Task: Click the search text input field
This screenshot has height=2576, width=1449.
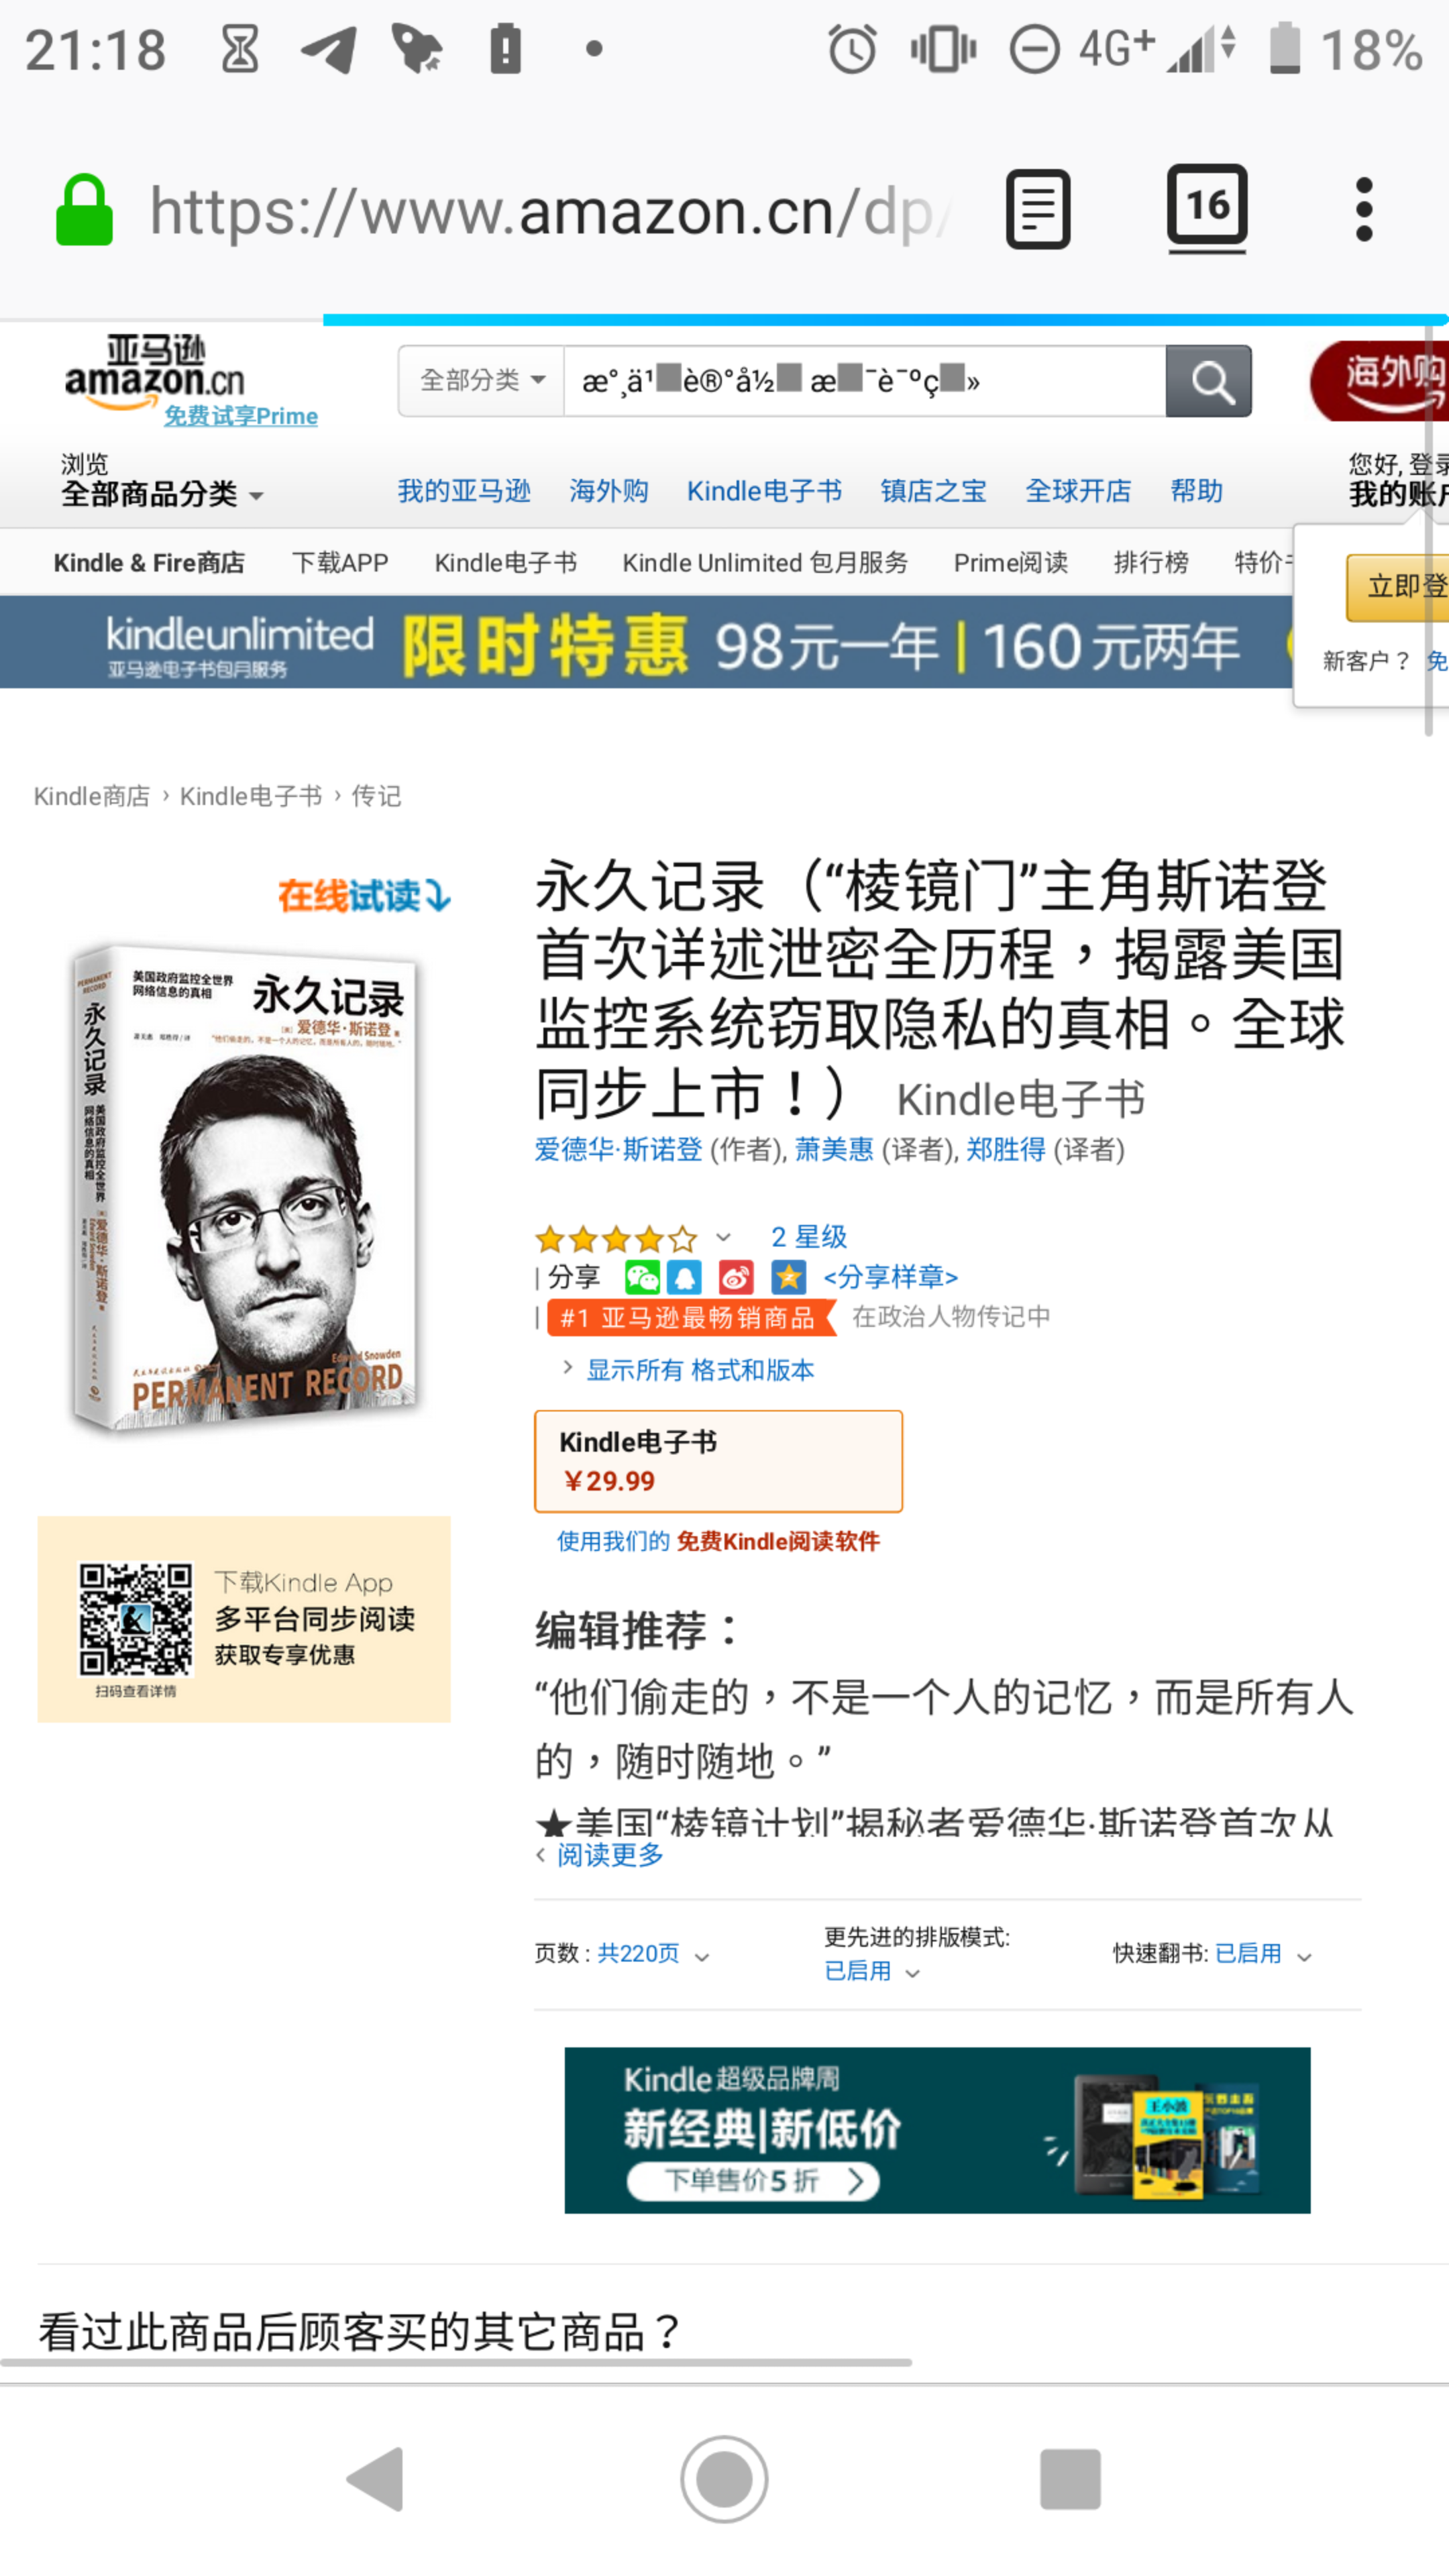Action: (865, 381)
